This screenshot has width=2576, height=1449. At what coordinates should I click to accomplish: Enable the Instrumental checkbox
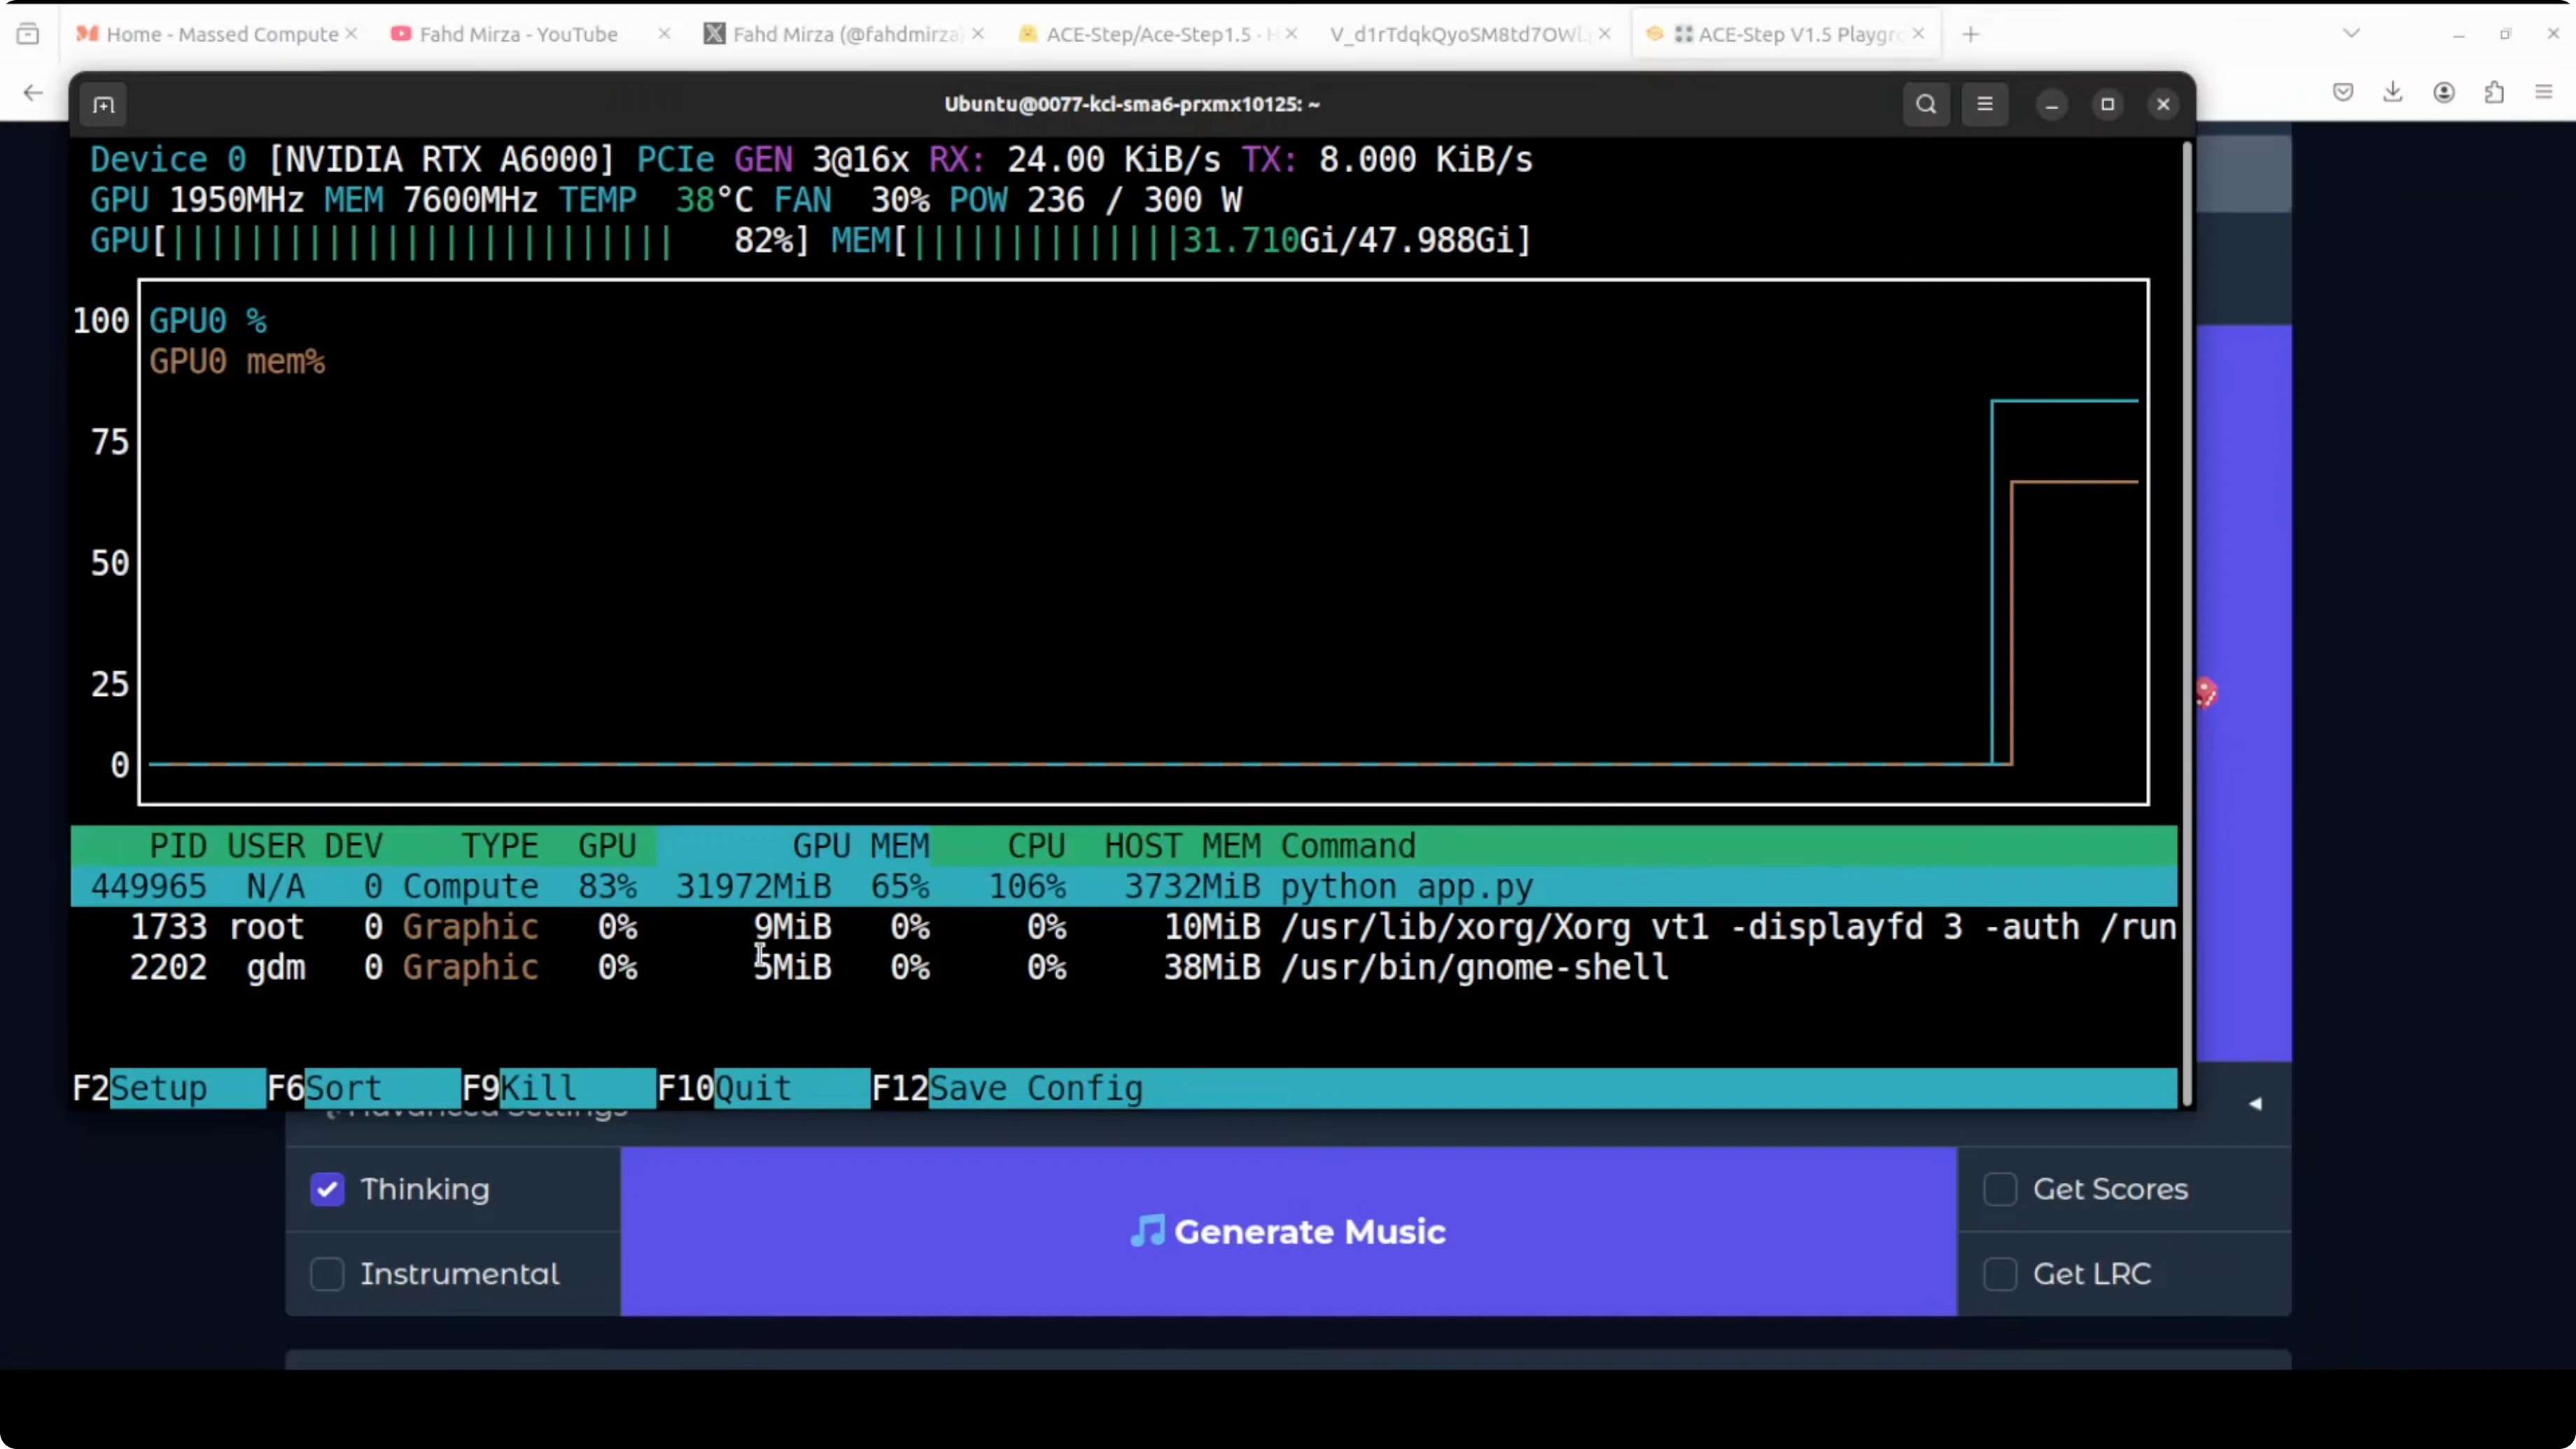pos(327,1274)
